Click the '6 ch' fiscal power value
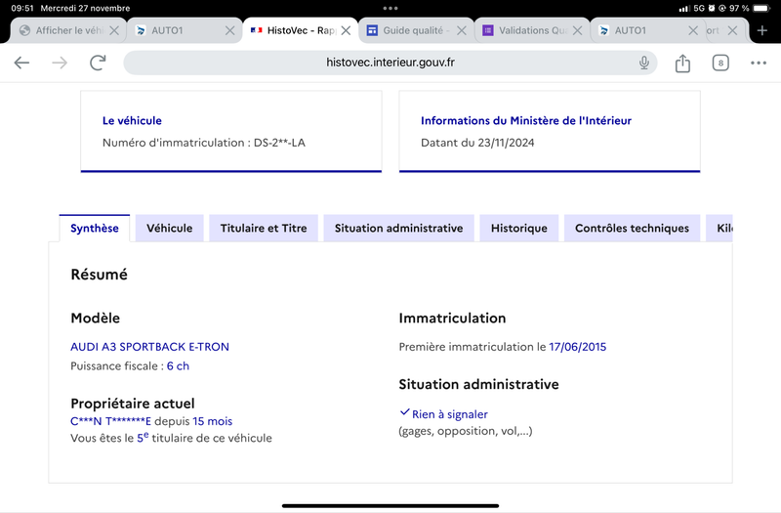 178,365
